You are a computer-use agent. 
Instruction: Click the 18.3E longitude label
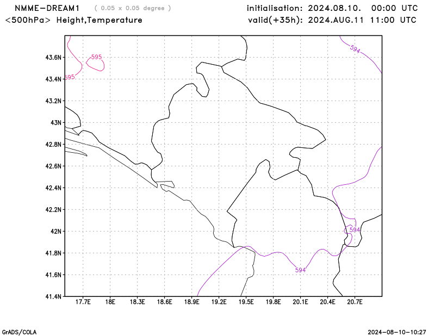click(138, 302)
